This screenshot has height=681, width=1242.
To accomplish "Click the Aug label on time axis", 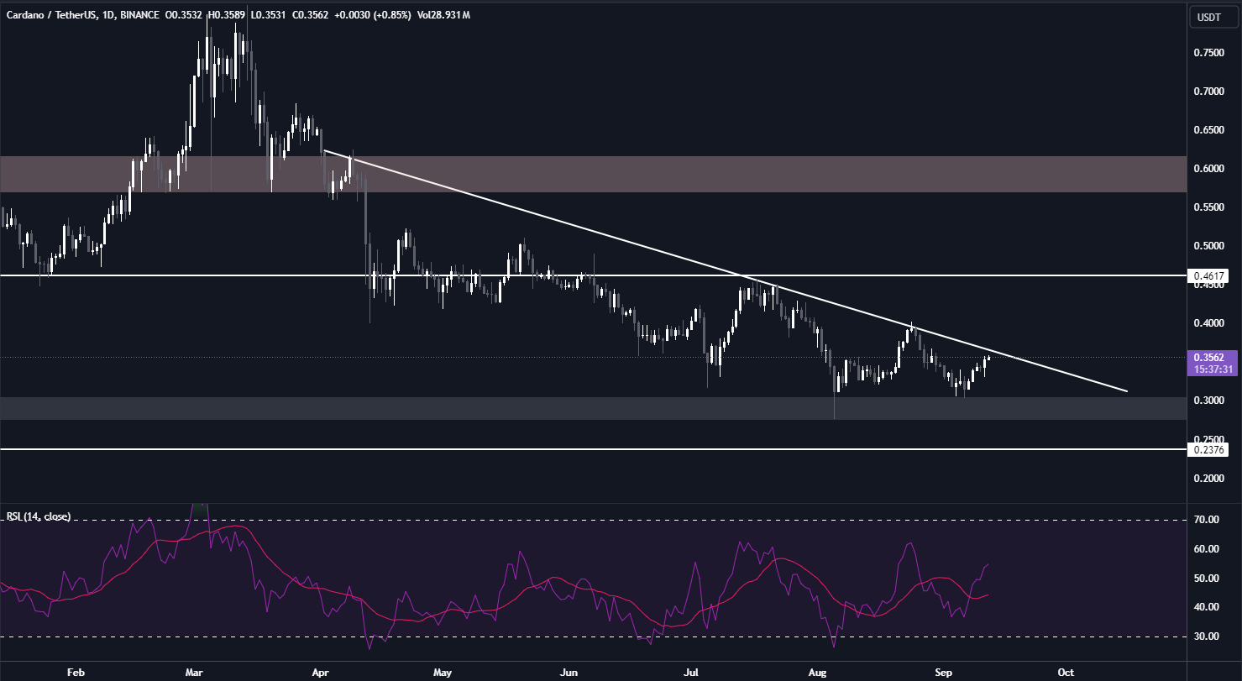I will [816, 672].
